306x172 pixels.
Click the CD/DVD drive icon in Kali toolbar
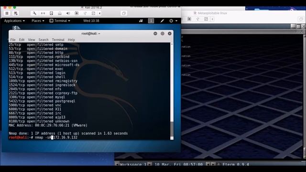pyautogui.click(x=60, y=13)
